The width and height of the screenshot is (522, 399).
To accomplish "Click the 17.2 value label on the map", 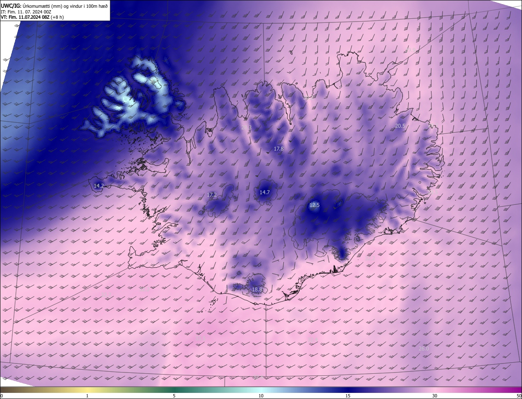I will tap(212, 195).
